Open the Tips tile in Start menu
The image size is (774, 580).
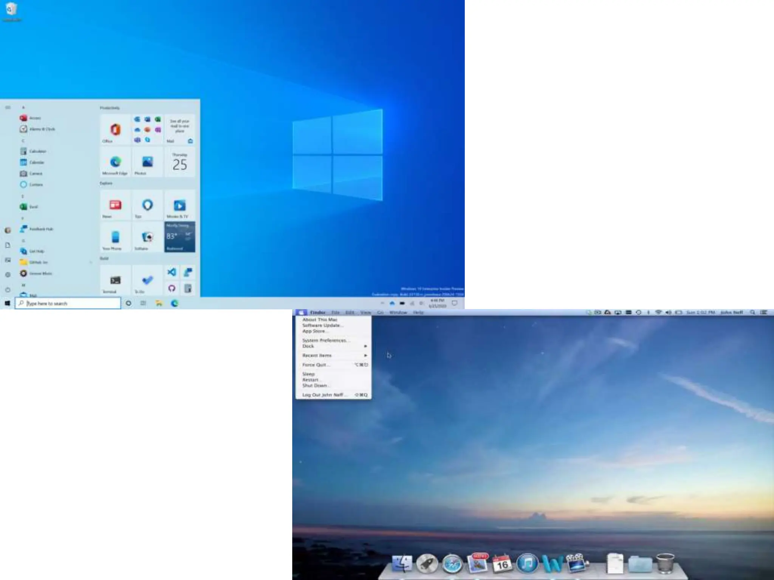click(x=147, y=205)
